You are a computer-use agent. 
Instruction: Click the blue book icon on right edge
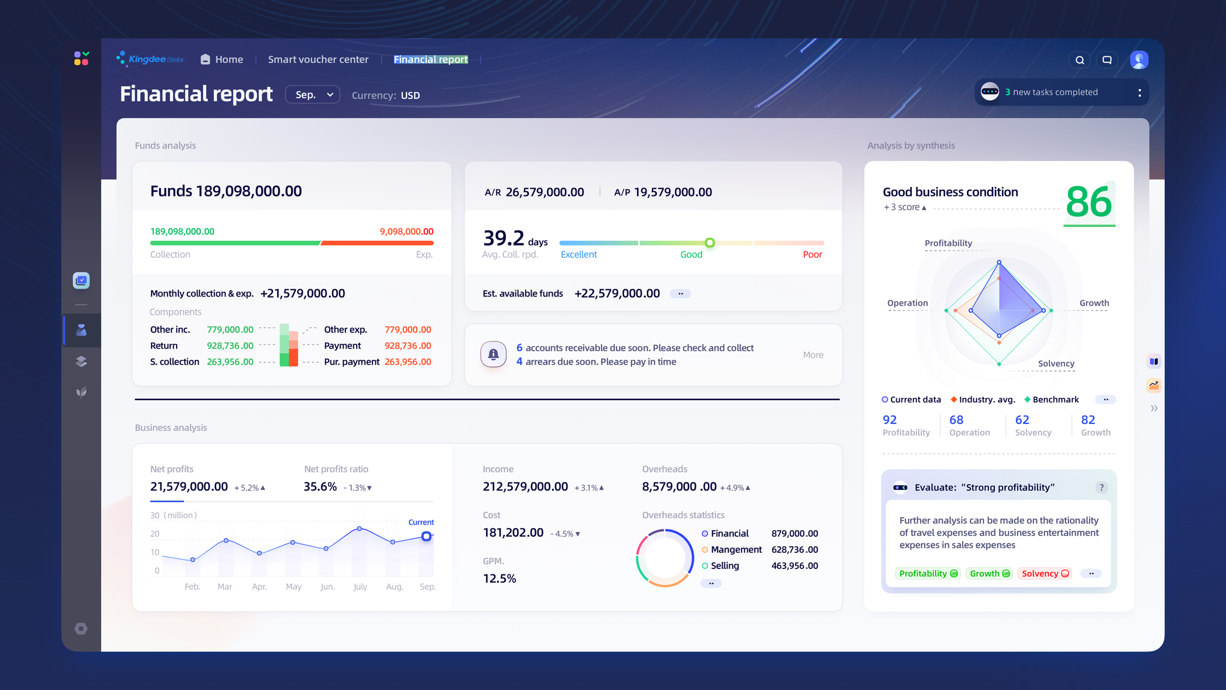coord(1154,361)
